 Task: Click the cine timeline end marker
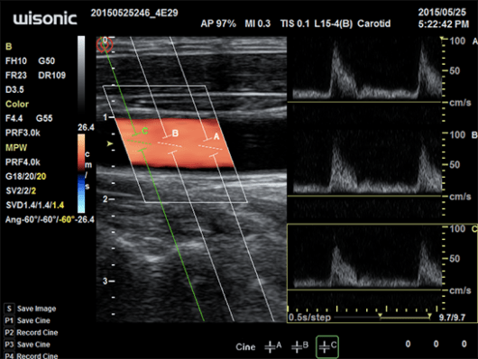[x=429, y=315]
